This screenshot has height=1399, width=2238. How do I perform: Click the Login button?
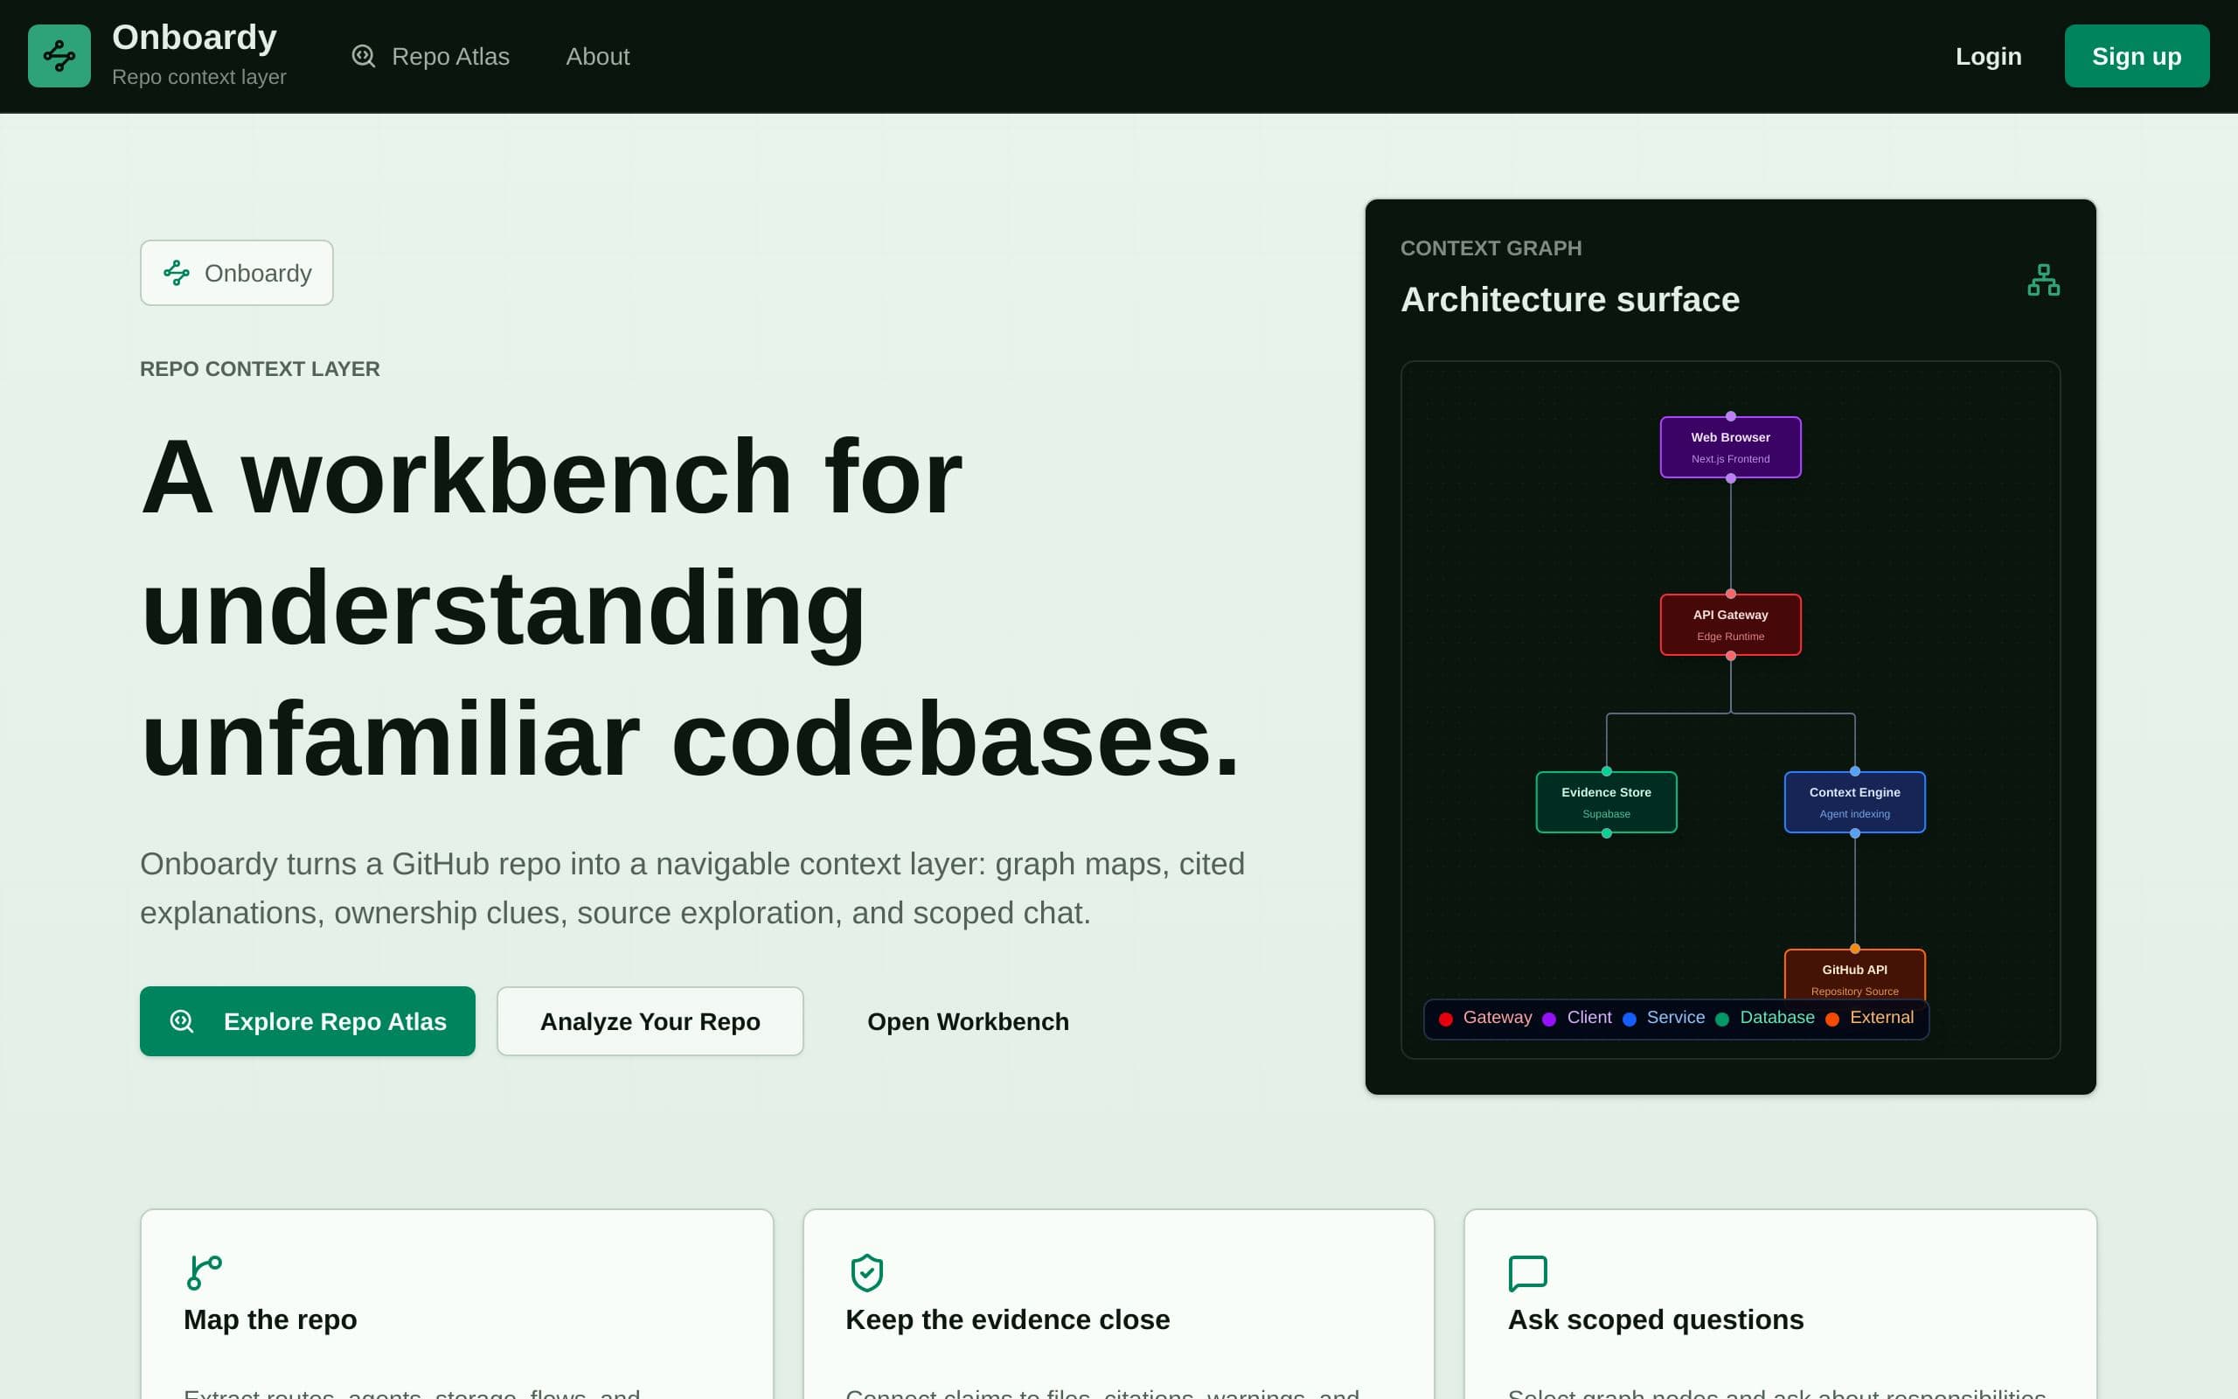click(x=1988, y=57)
